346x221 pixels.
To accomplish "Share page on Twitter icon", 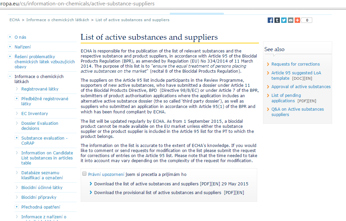I will point(284,20).
